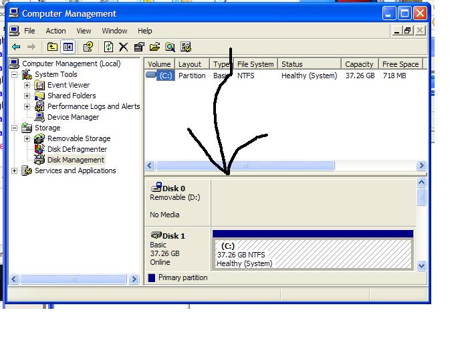Open the View menu

[x=84, y=31]
